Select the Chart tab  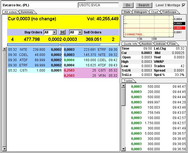pos(154,12)
